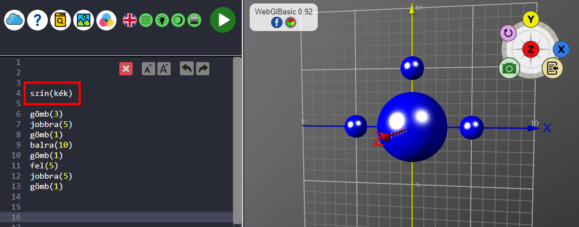Open the color mixer circles icon
Screen dimensions: 579x227
(x=106, y=20)
